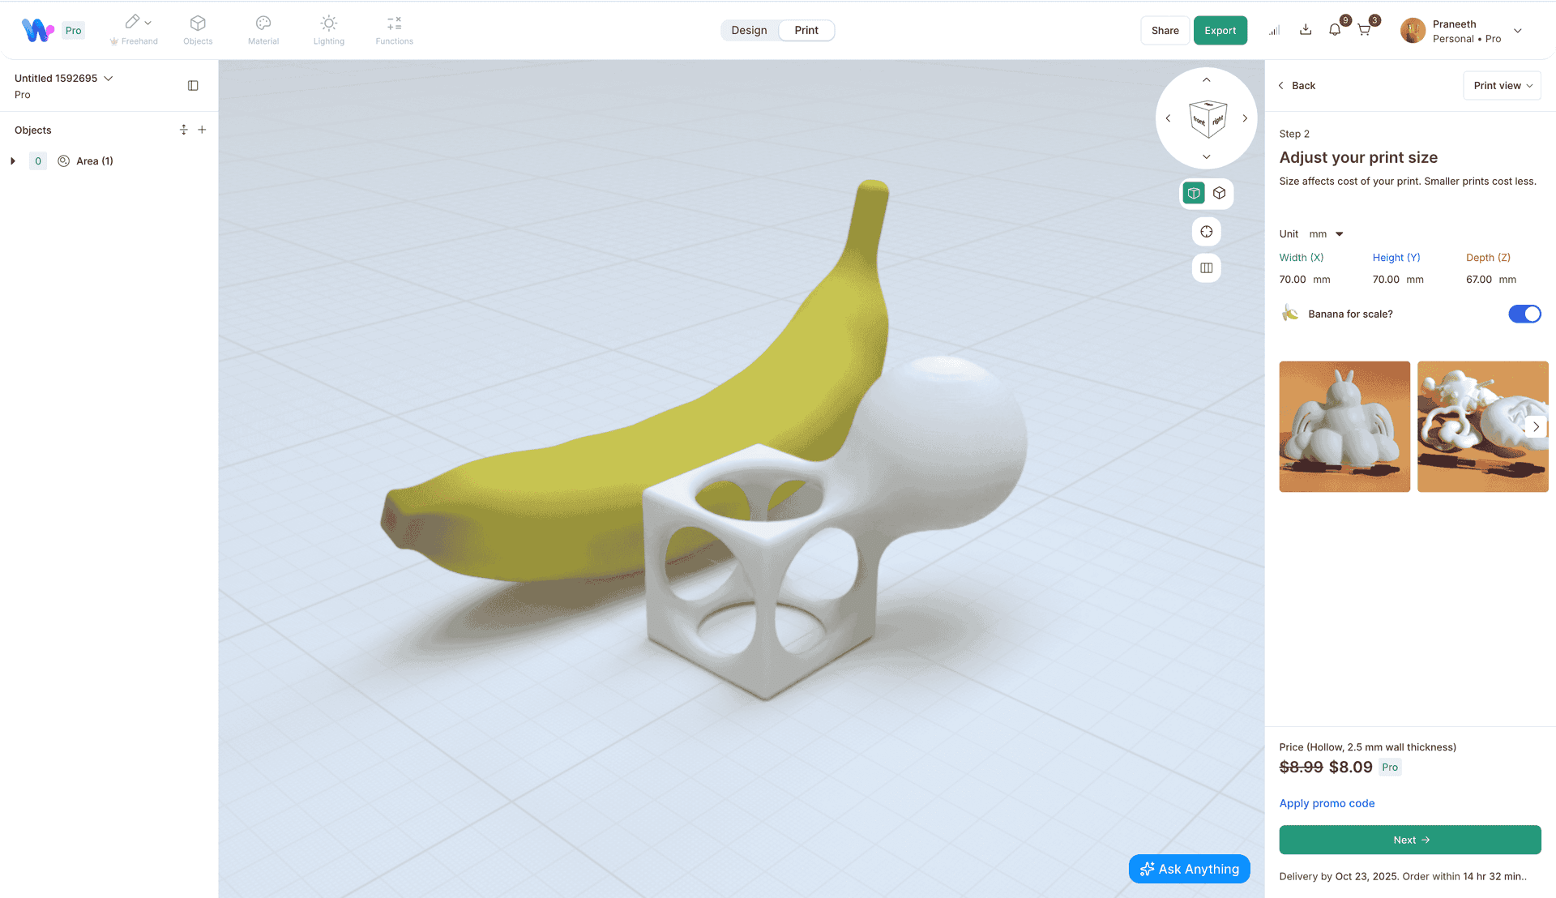1556x898 pixels.
Task: Collapse the left sidebar panel
Action: [193, 85]
